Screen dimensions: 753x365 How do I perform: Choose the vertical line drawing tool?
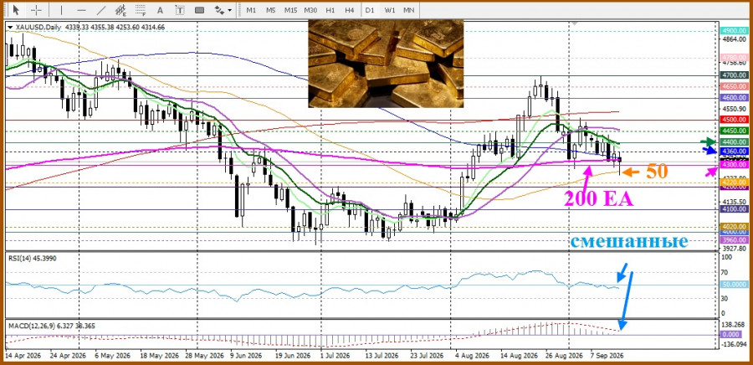61,9
